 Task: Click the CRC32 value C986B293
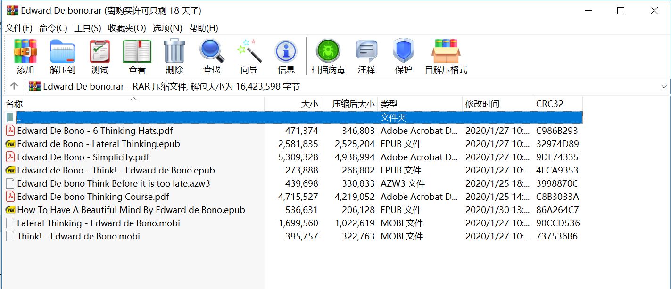(557, 131)
